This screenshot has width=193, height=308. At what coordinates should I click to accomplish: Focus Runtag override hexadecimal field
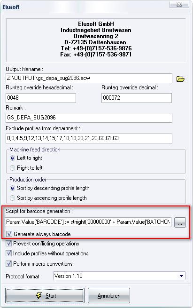coord(41,98)
